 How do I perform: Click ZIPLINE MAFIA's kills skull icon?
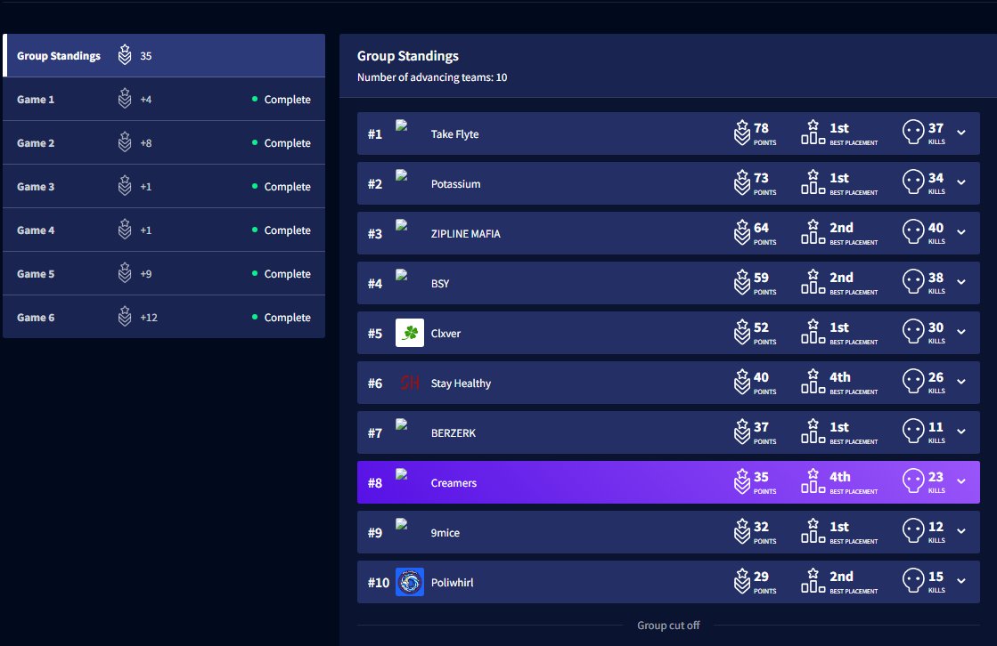[x=913, y=232]
